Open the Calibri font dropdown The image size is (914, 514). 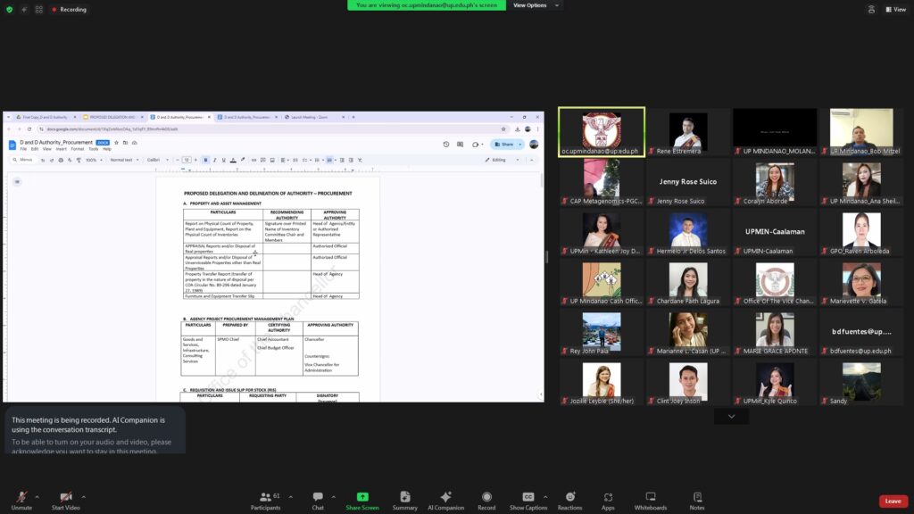coord(157,160)
